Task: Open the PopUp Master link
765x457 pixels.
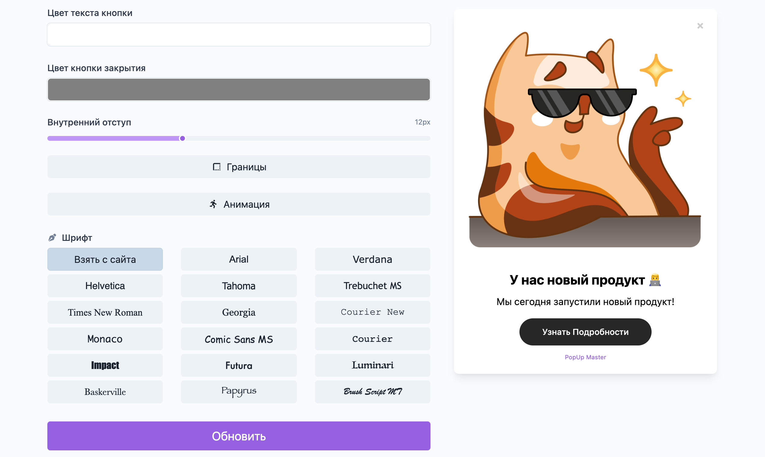Action: tap(585, 357)
